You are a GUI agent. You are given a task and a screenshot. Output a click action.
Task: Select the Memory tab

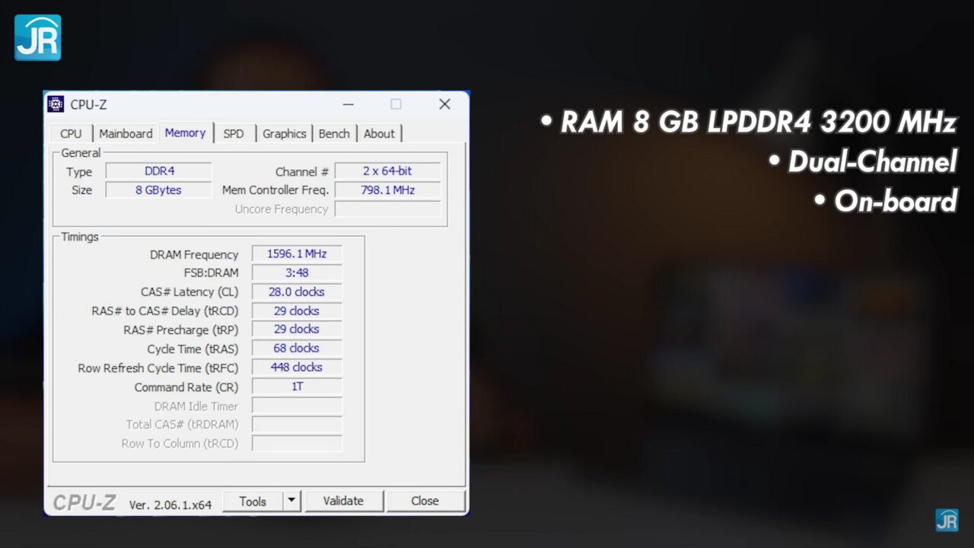coord(185,133)
